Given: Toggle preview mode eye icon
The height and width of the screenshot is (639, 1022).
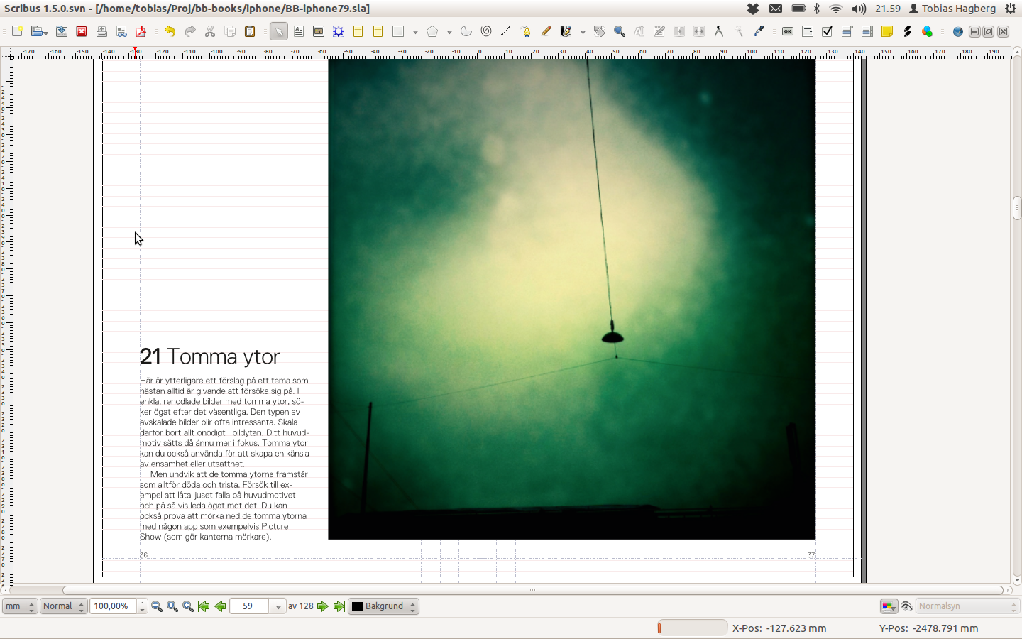Looking at the screenshot, I should 906,606.
